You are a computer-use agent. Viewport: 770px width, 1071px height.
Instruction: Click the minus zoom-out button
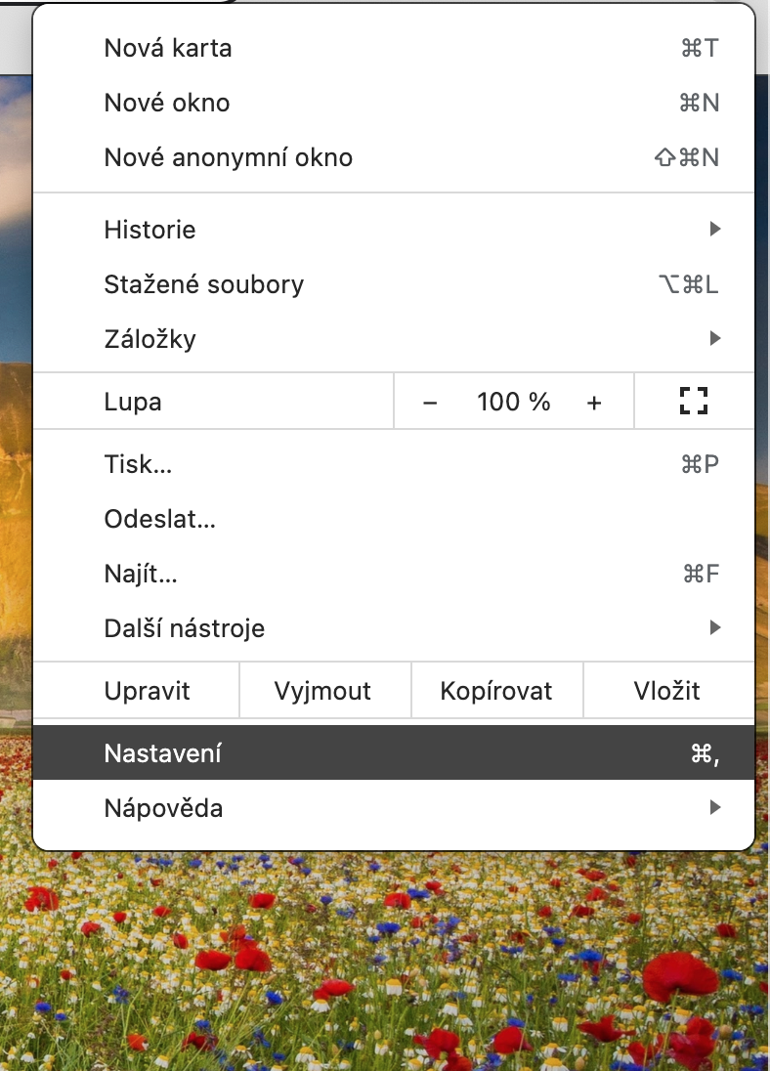click(x=430, y=402)
